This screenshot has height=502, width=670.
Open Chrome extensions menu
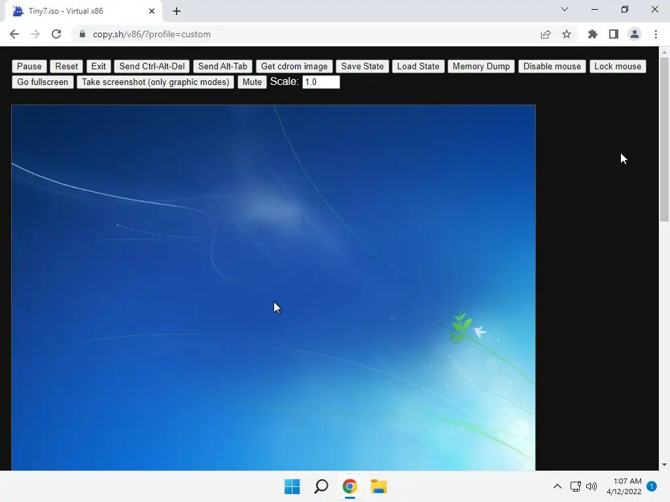593,34
